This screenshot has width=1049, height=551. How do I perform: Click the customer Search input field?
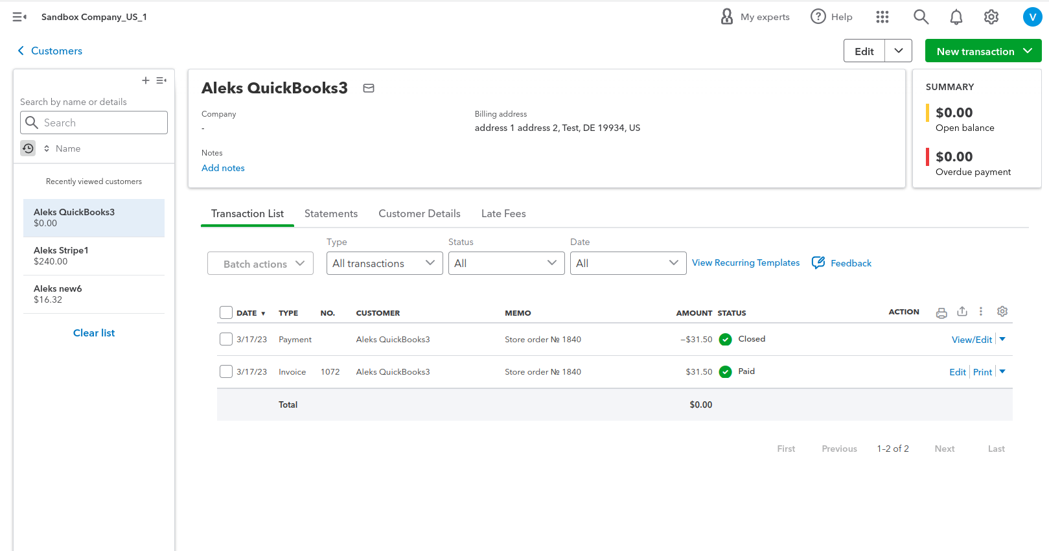pos(94,123)
